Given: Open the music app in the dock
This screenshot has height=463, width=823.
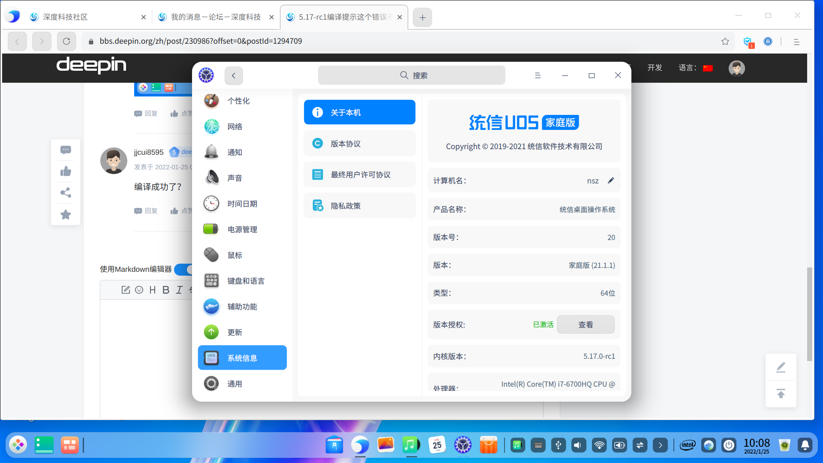Looking at the screenshot, I should [x=411, y=445].
